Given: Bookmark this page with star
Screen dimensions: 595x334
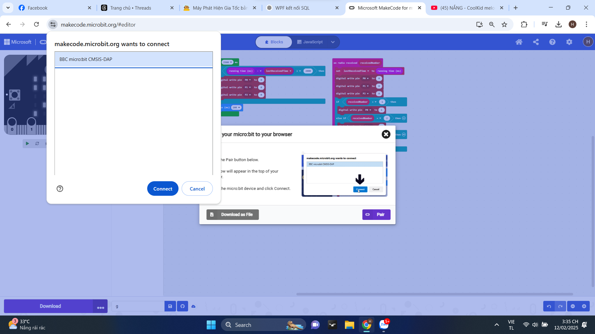Looking at the screenshot, I should (x=505, y=24).
